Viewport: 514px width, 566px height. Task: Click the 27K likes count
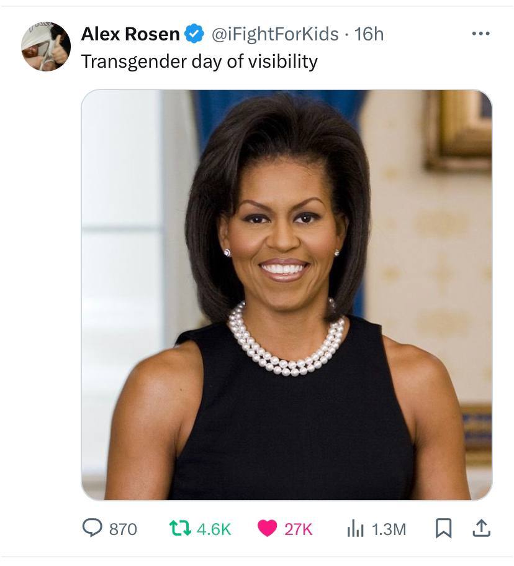click(299, 529)
